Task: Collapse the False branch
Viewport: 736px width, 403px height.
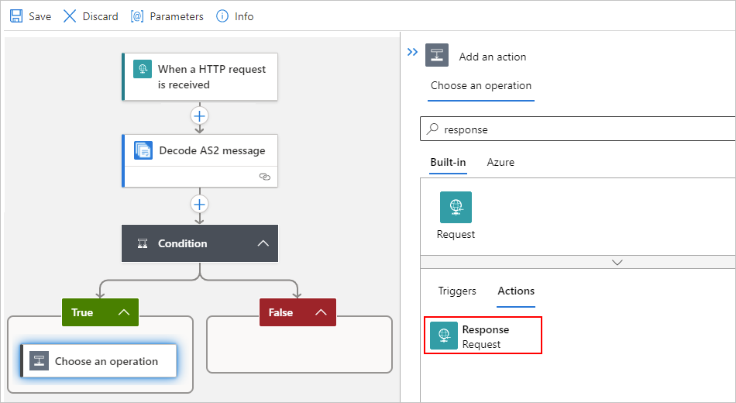Action: point(321,312)
